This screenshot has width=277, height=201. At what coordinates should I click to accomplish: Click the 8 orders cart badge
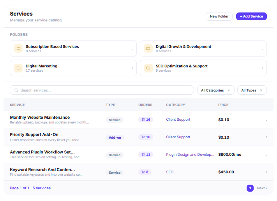[x=145, y=172]
